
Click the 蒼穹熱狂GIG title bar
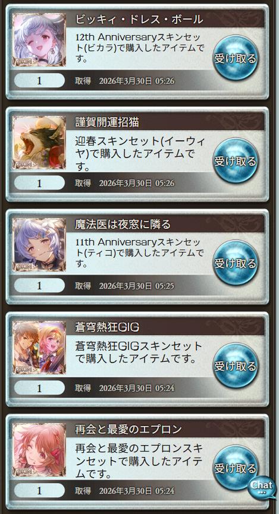166,326
